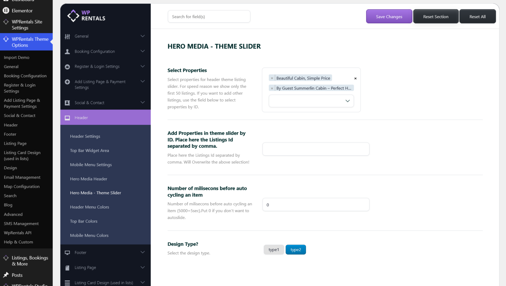
Task: Click the Header monitor icon
Action: [x=68, y=118]
